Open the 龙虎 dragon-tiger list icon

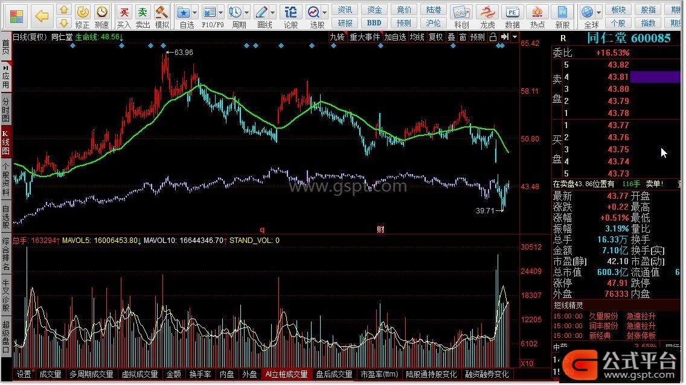[x=487, y=17]
